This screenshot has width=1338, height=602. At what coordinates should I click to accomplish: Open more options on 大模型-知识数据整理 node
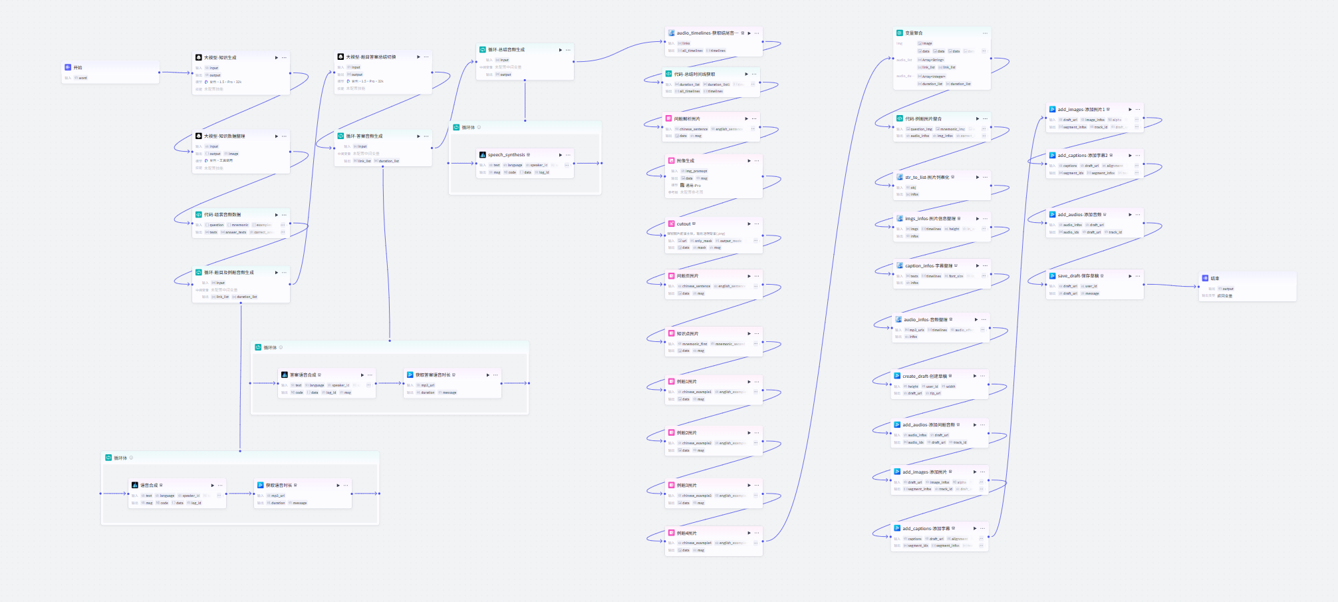point(284,136)
